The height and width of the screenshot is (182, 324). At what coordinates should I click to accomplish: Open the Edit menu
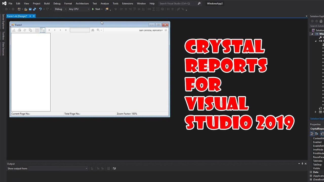point(18,4)
